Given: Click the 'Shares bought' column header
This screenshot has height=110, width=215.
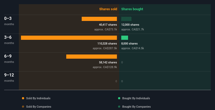Looking at the screenshot, I should click(x=132, y=9).
